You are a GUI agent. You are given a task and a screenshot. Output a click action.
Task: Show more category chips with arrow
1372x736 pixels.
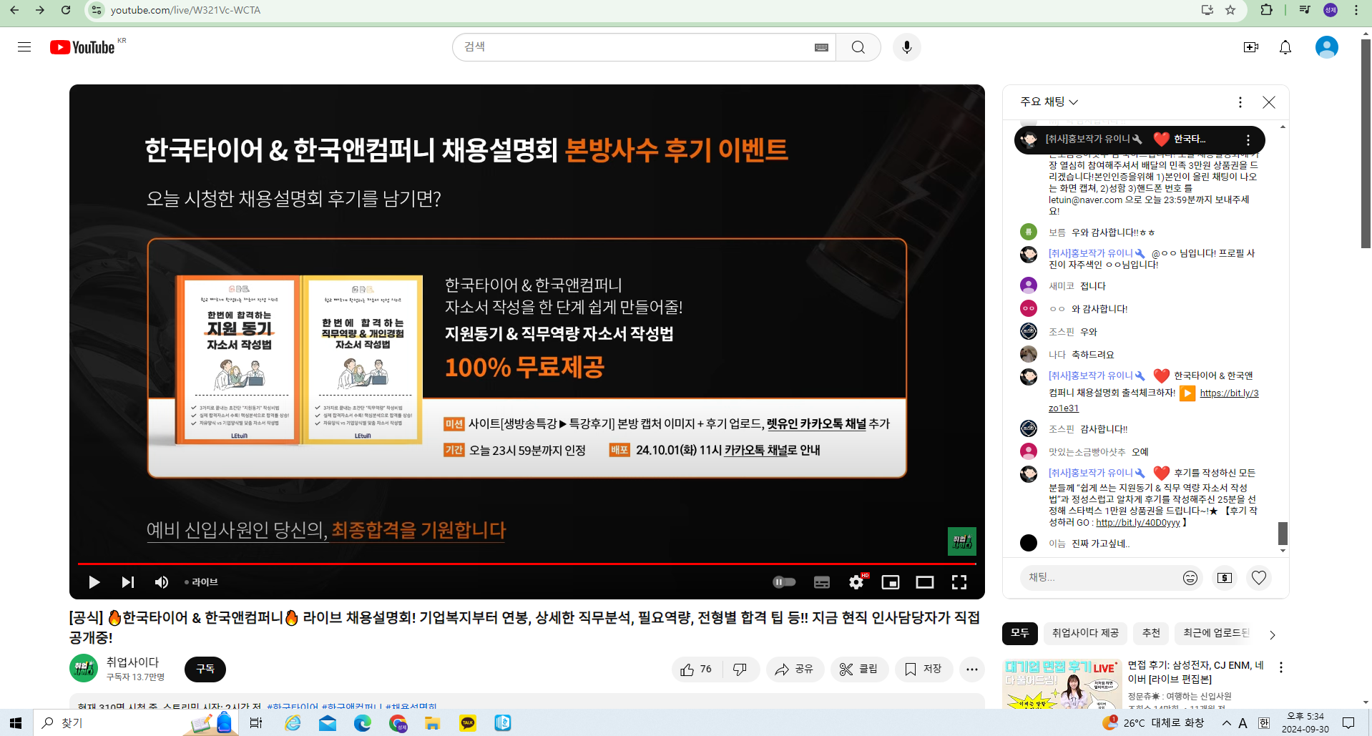point(1272,634)
